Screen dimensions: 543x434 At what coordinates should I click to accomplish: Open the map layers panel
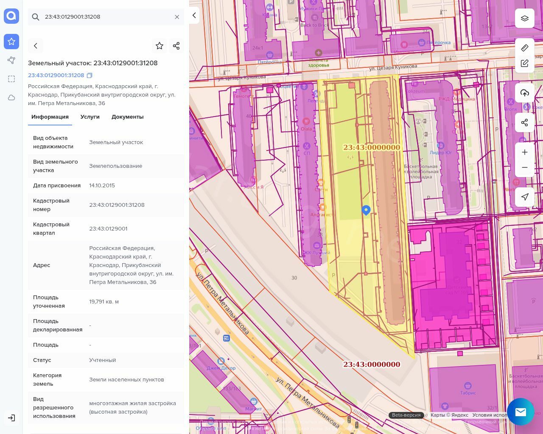click(x=524, y=18)
